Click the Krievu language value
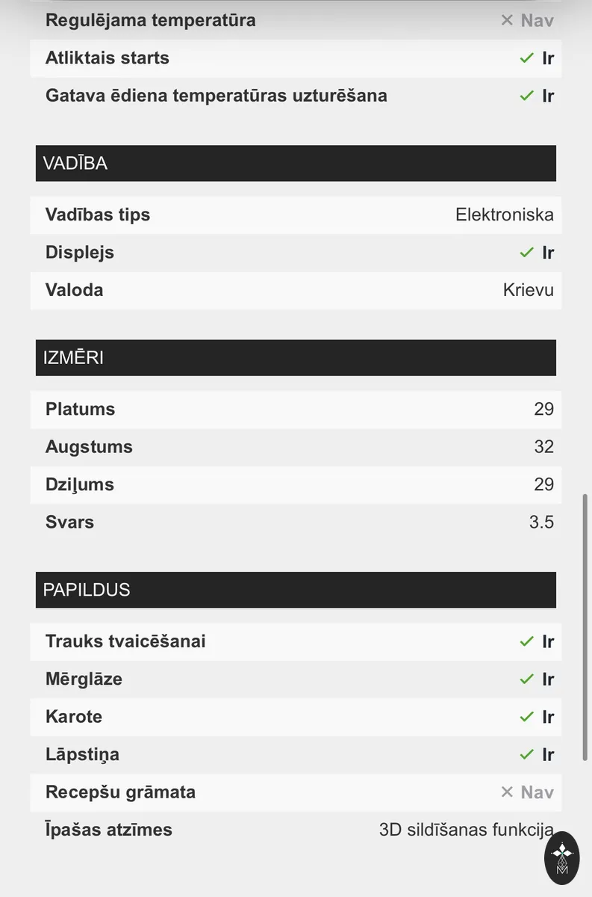This screenshot has height=897, width=592. point(529,290)
